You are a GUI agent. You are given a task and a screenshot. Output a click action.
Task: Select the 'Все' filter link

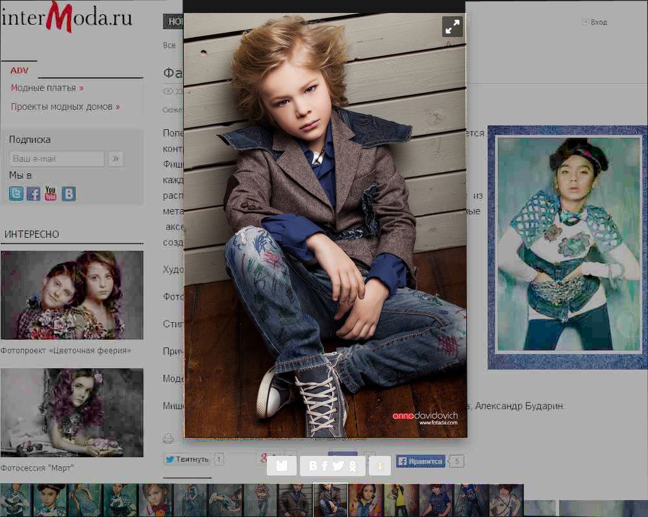169,45
